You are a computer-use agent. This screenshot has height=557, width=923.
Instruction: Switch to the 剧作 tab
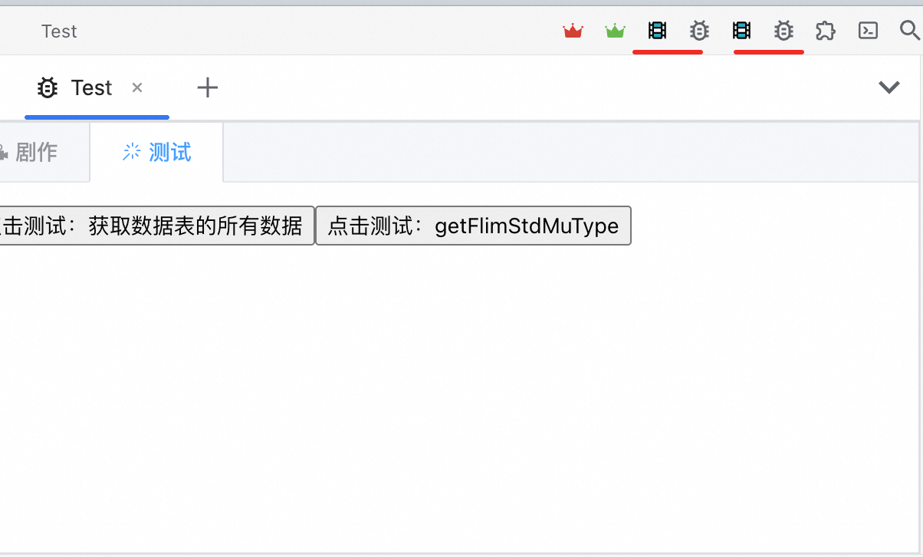click(36, 153)
